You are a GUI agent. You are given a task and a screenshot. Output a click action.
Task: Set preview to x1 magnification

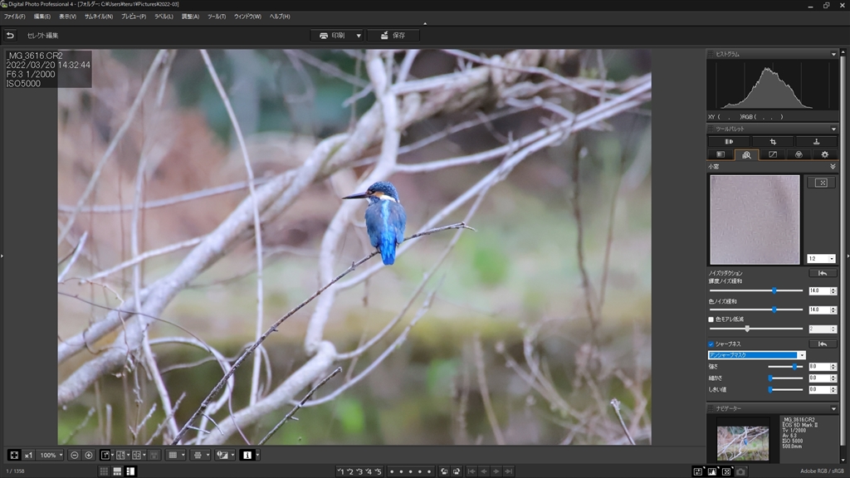[28, 456]
